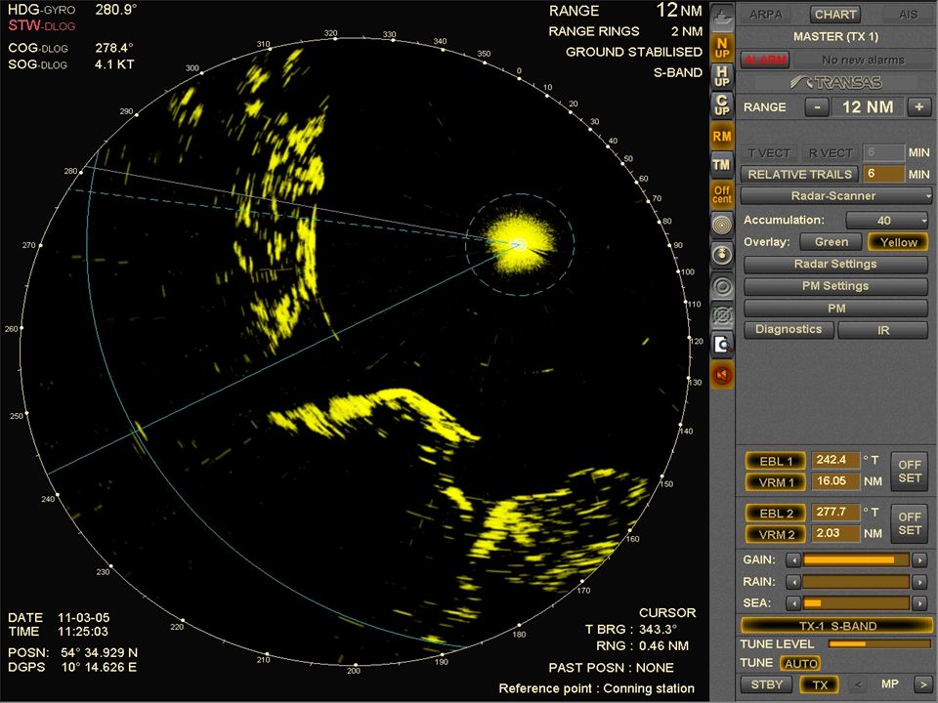This screenshot has width=938, height=703.
Task: Toggle the VRM 1 button
Action: point(776,481)
